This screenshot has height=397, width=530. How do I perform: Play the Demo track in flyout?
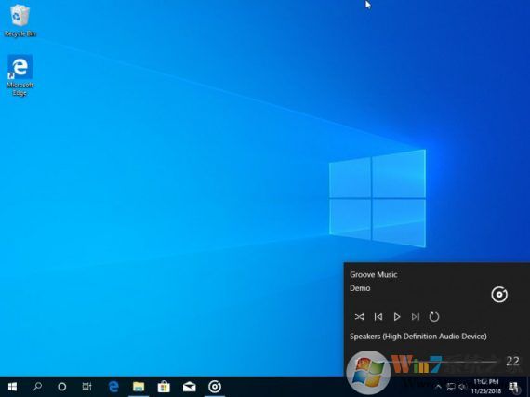[397, 317]
